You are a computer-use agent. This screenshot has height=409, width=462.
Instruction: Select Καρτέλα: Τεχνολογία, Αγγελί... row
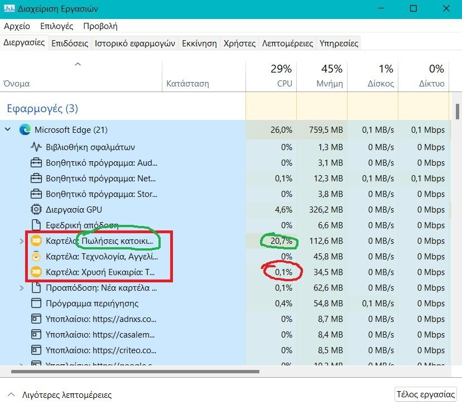(225, 256)
